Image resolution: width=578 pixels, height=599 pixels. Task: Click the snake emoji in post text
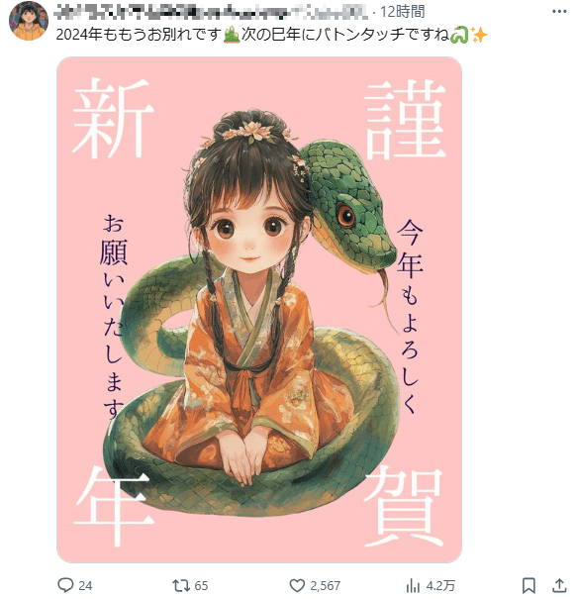coord(459,35)
